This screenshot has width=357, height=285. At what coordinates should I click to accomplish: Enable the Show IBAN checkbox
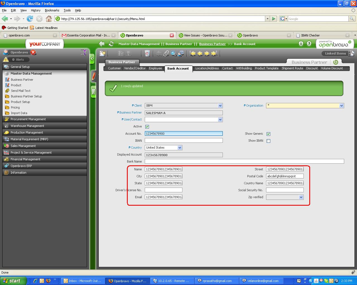[x=268, y=141]
